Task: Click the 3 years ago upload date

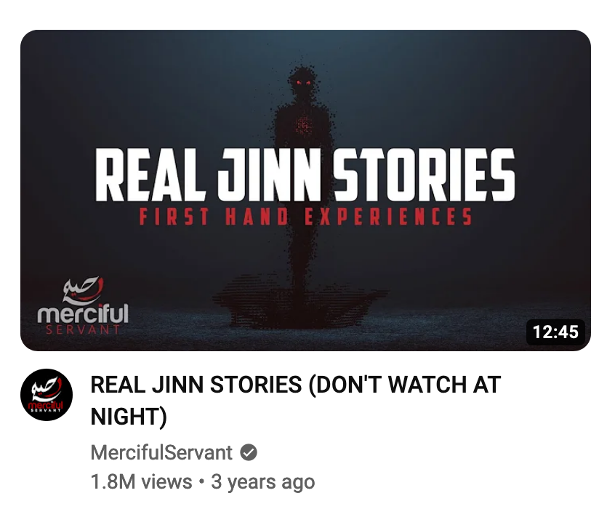Action: tap(263, 482)
